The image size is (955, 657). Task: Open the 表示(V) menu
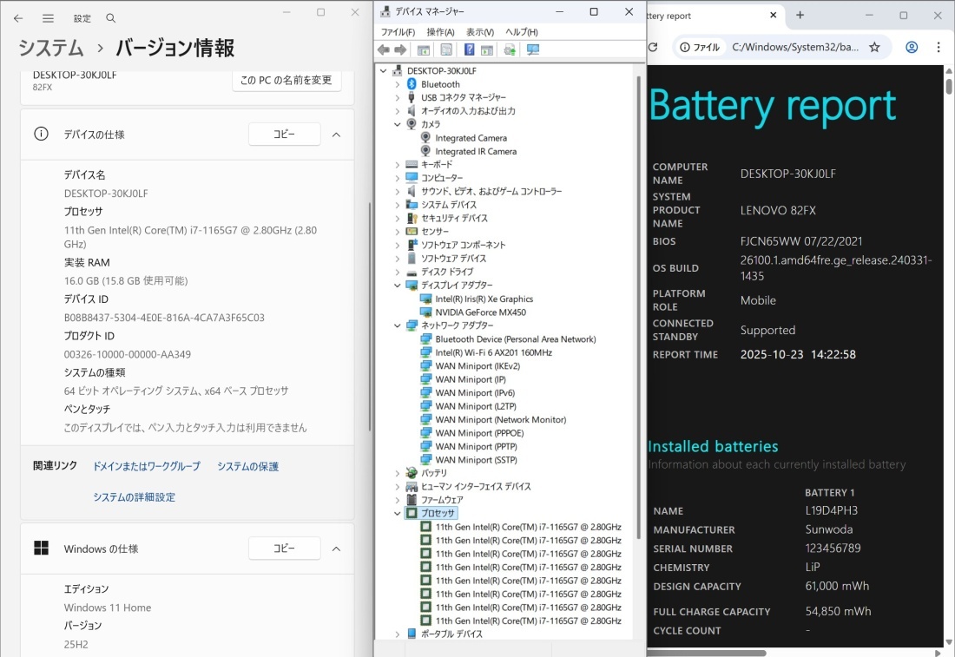click(x=479, y=32)
